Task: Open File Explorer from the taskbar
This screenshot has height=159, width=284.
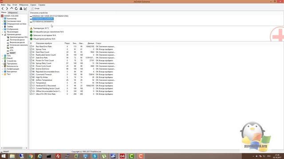Action: point(12,156)
